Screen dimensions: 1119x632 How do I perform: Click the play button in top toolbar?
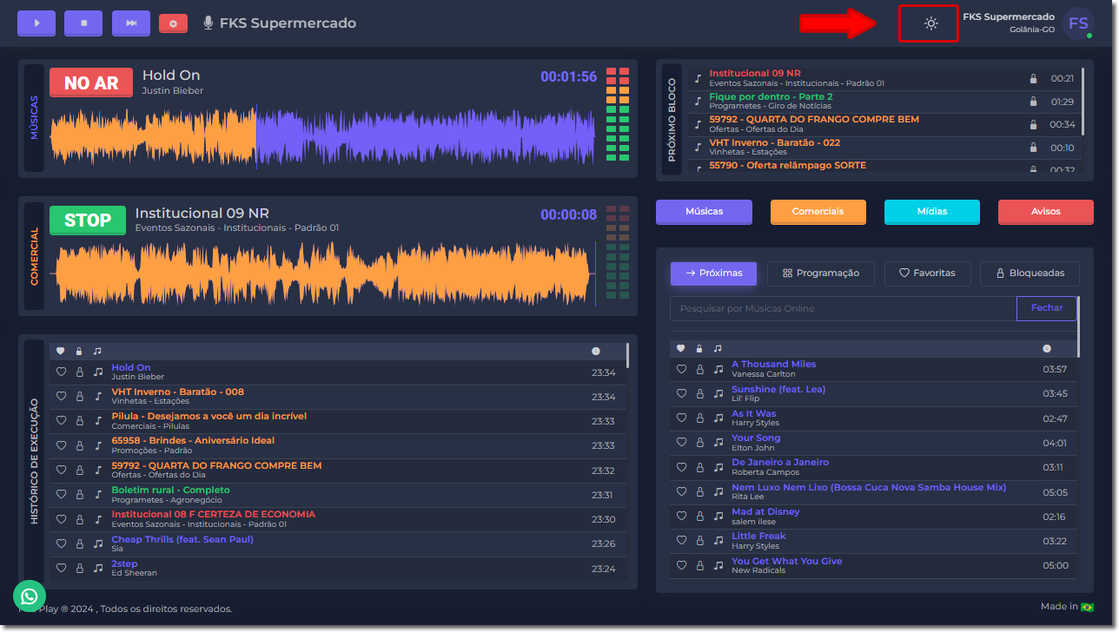click(36, 23)
